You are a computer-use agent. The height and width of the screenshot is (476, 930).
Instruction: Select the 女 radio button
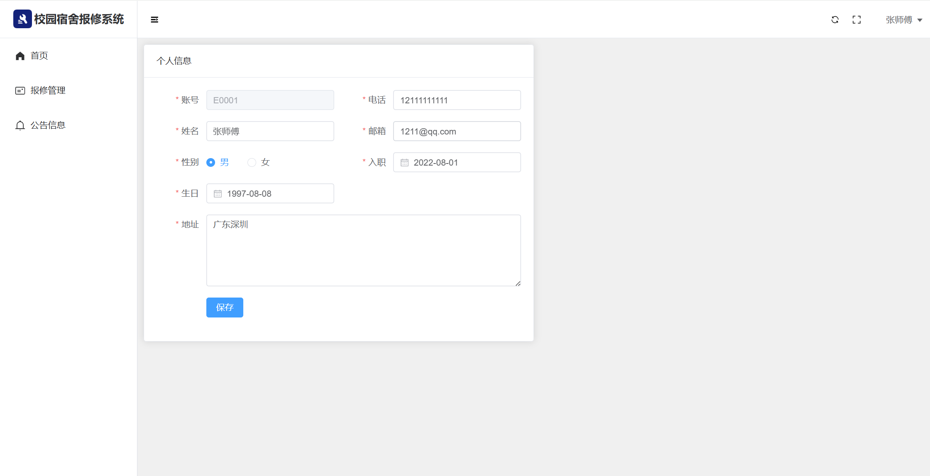[x=252, y=162]
